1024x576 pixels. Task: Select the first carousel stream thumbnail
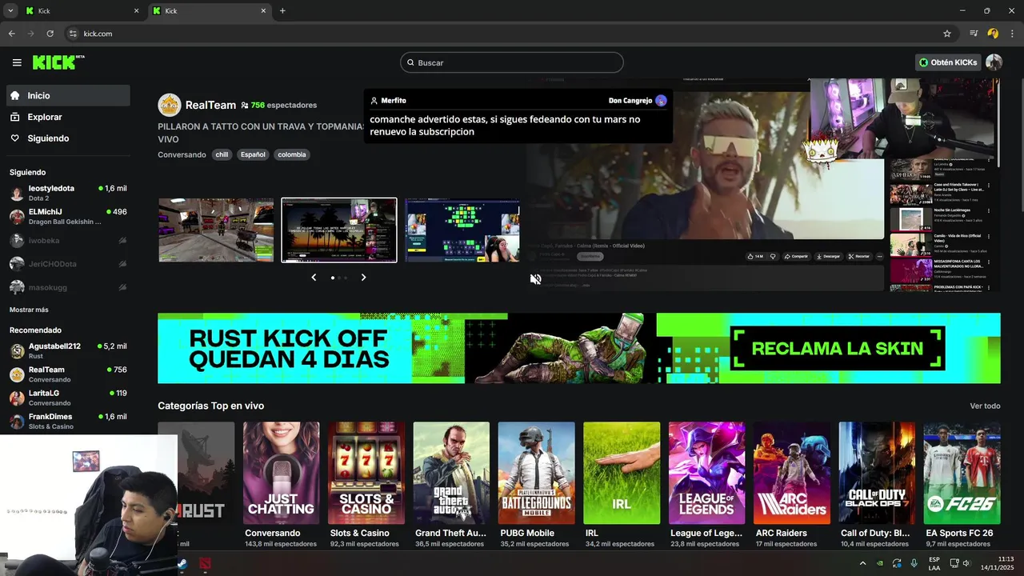[216, 230]
